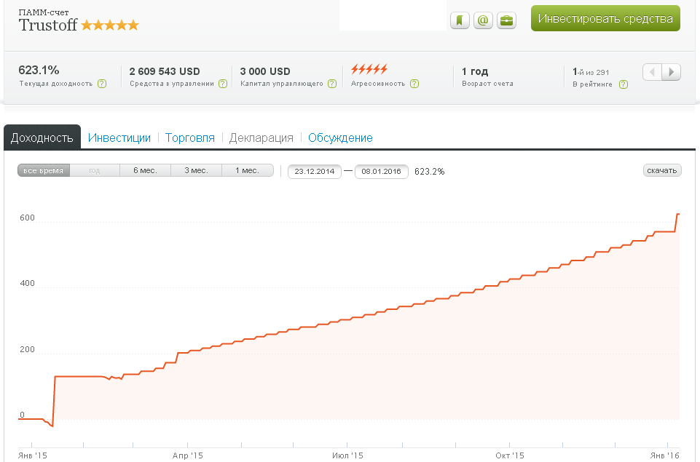Open the end date field 08.01.2016

pyautogui.click(x=382, y=172)
